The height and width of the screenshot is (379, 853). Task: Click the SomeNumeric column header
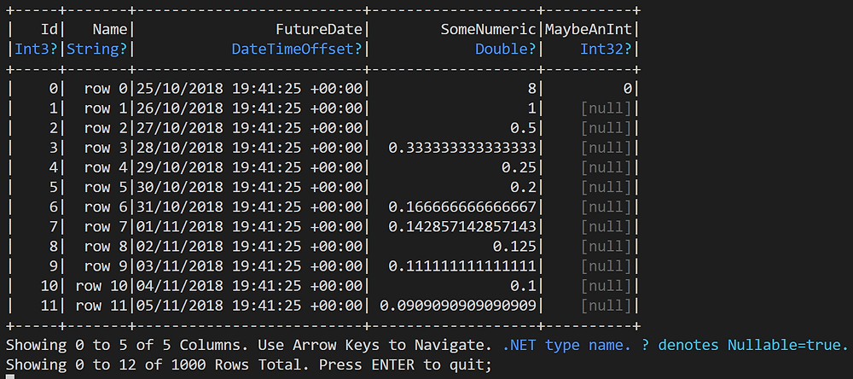[489, 29]
